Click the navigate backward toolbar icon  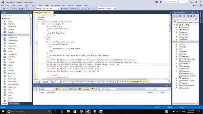click(x=4, y=9)
